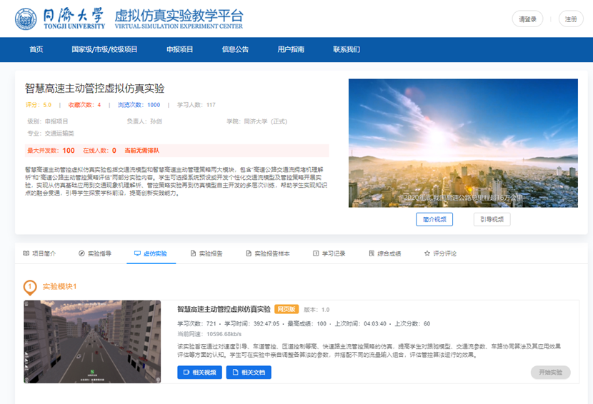Screen dimensions: 593x404
Task: Click the 相关视频 blue button
Action: point(199,372)
